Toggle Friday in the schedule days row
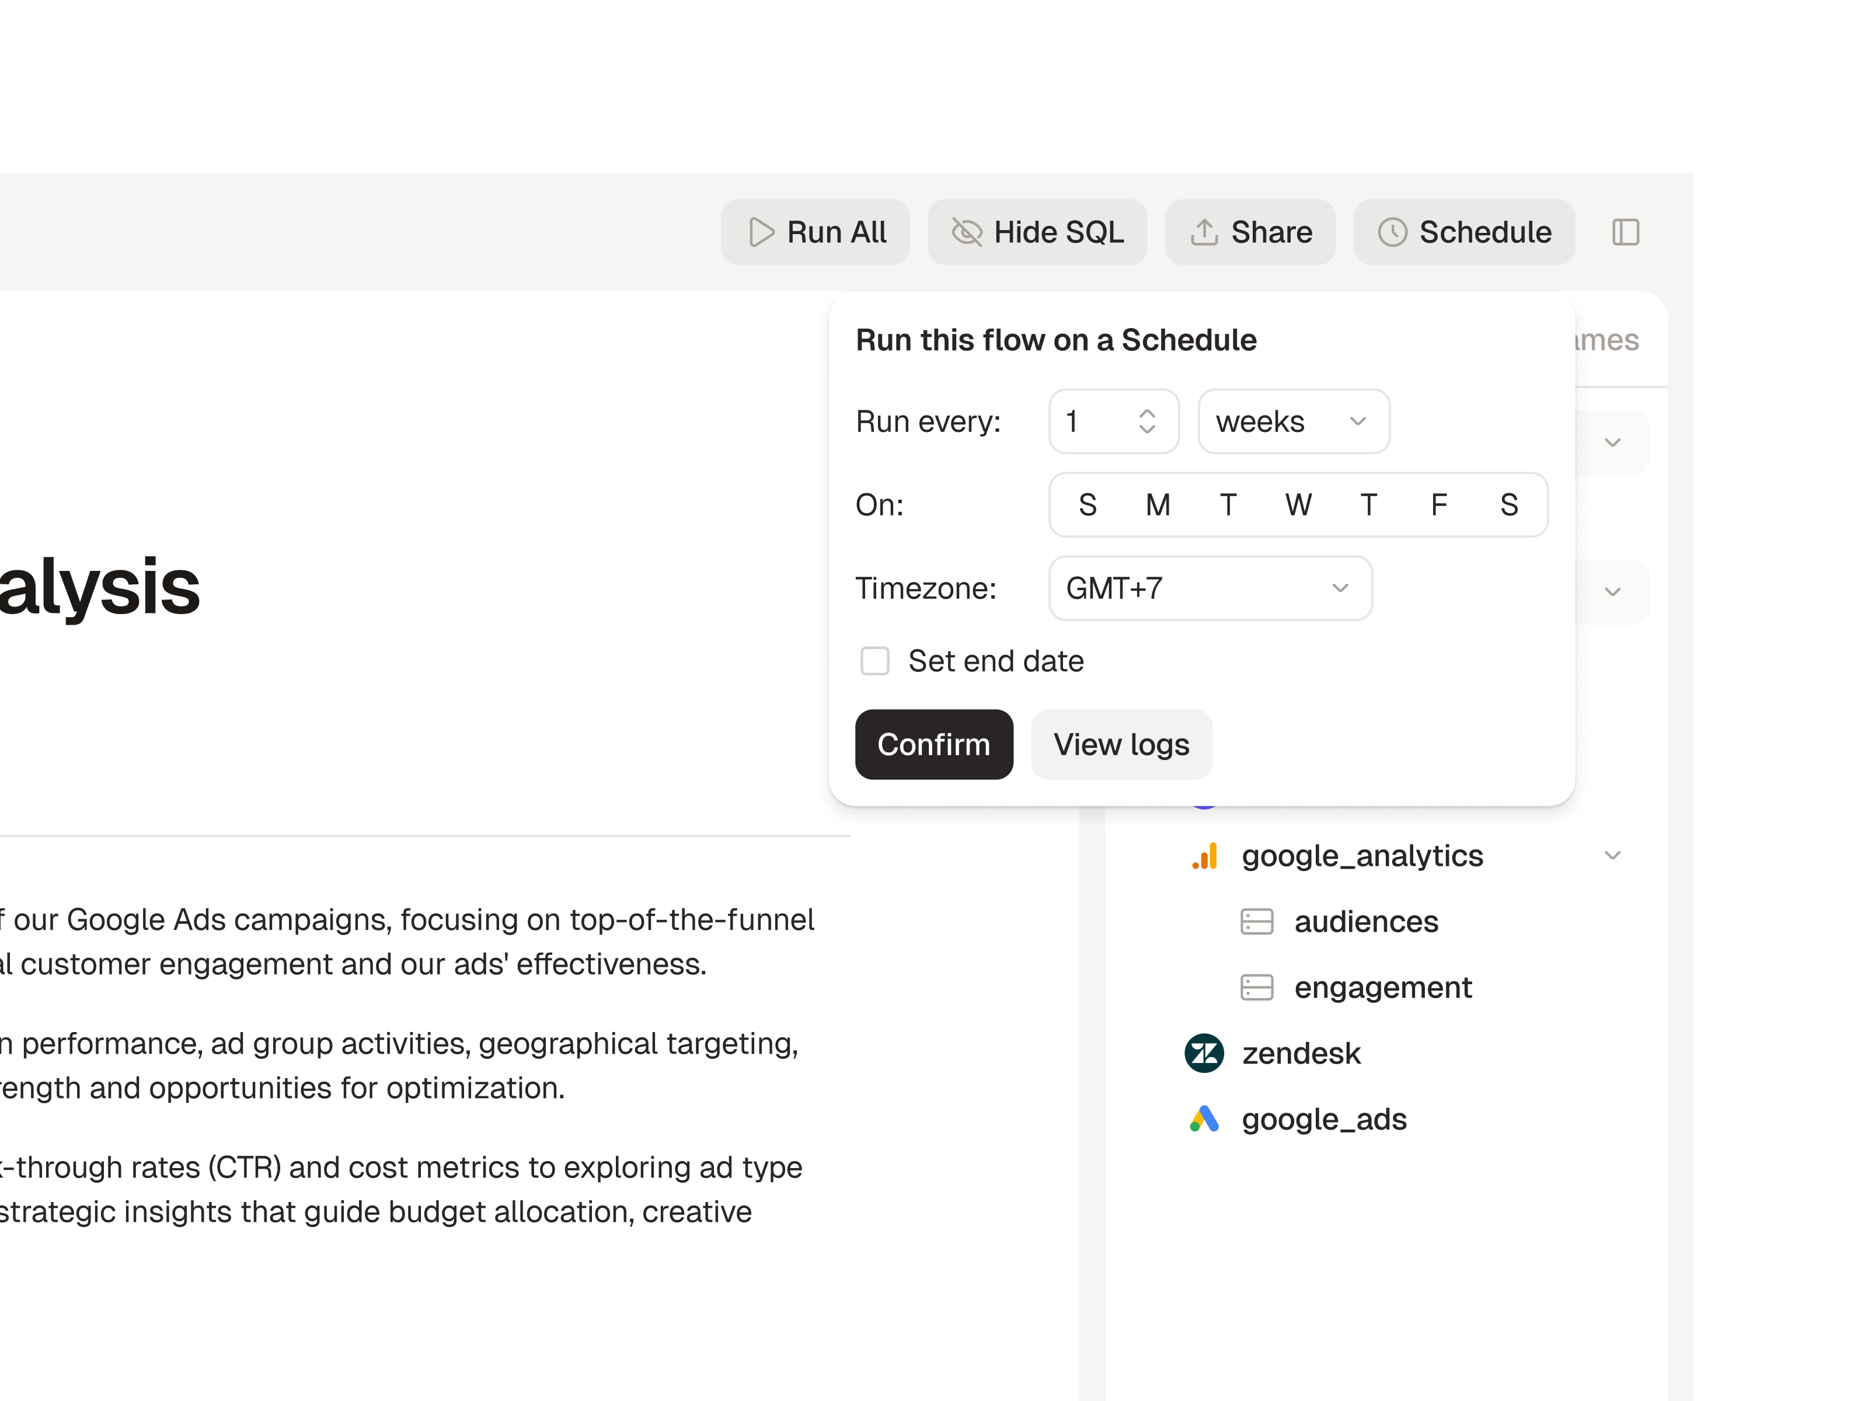The image size is (1868, 1401). (x=1438, y=505)
